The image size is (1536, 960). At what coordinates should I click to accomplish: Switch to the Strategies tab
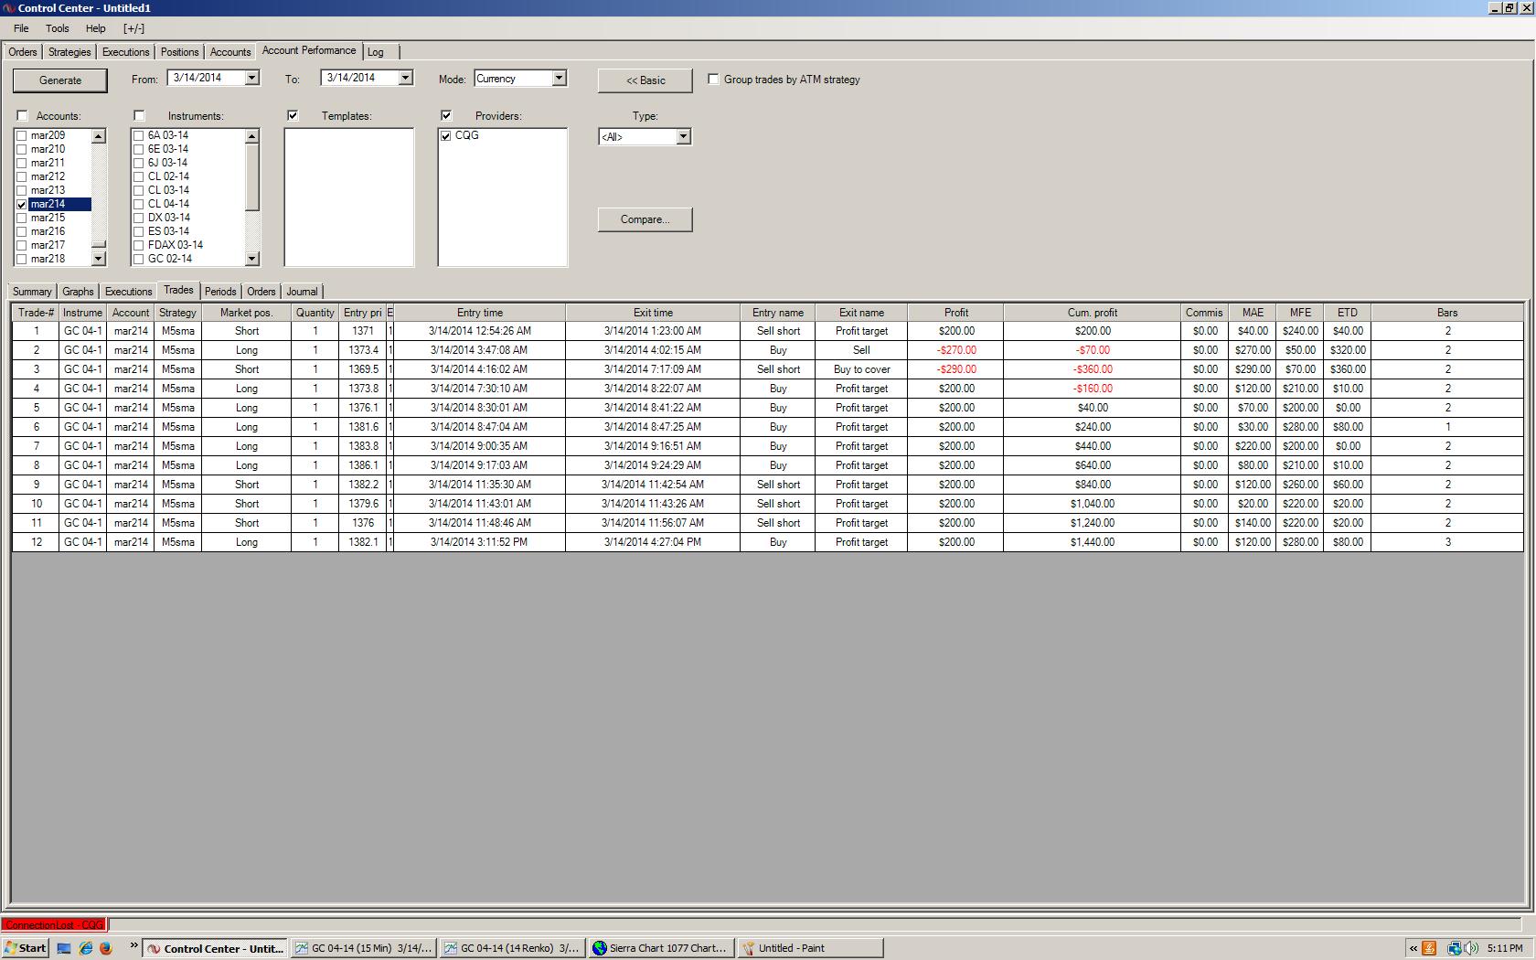(69, 52)
